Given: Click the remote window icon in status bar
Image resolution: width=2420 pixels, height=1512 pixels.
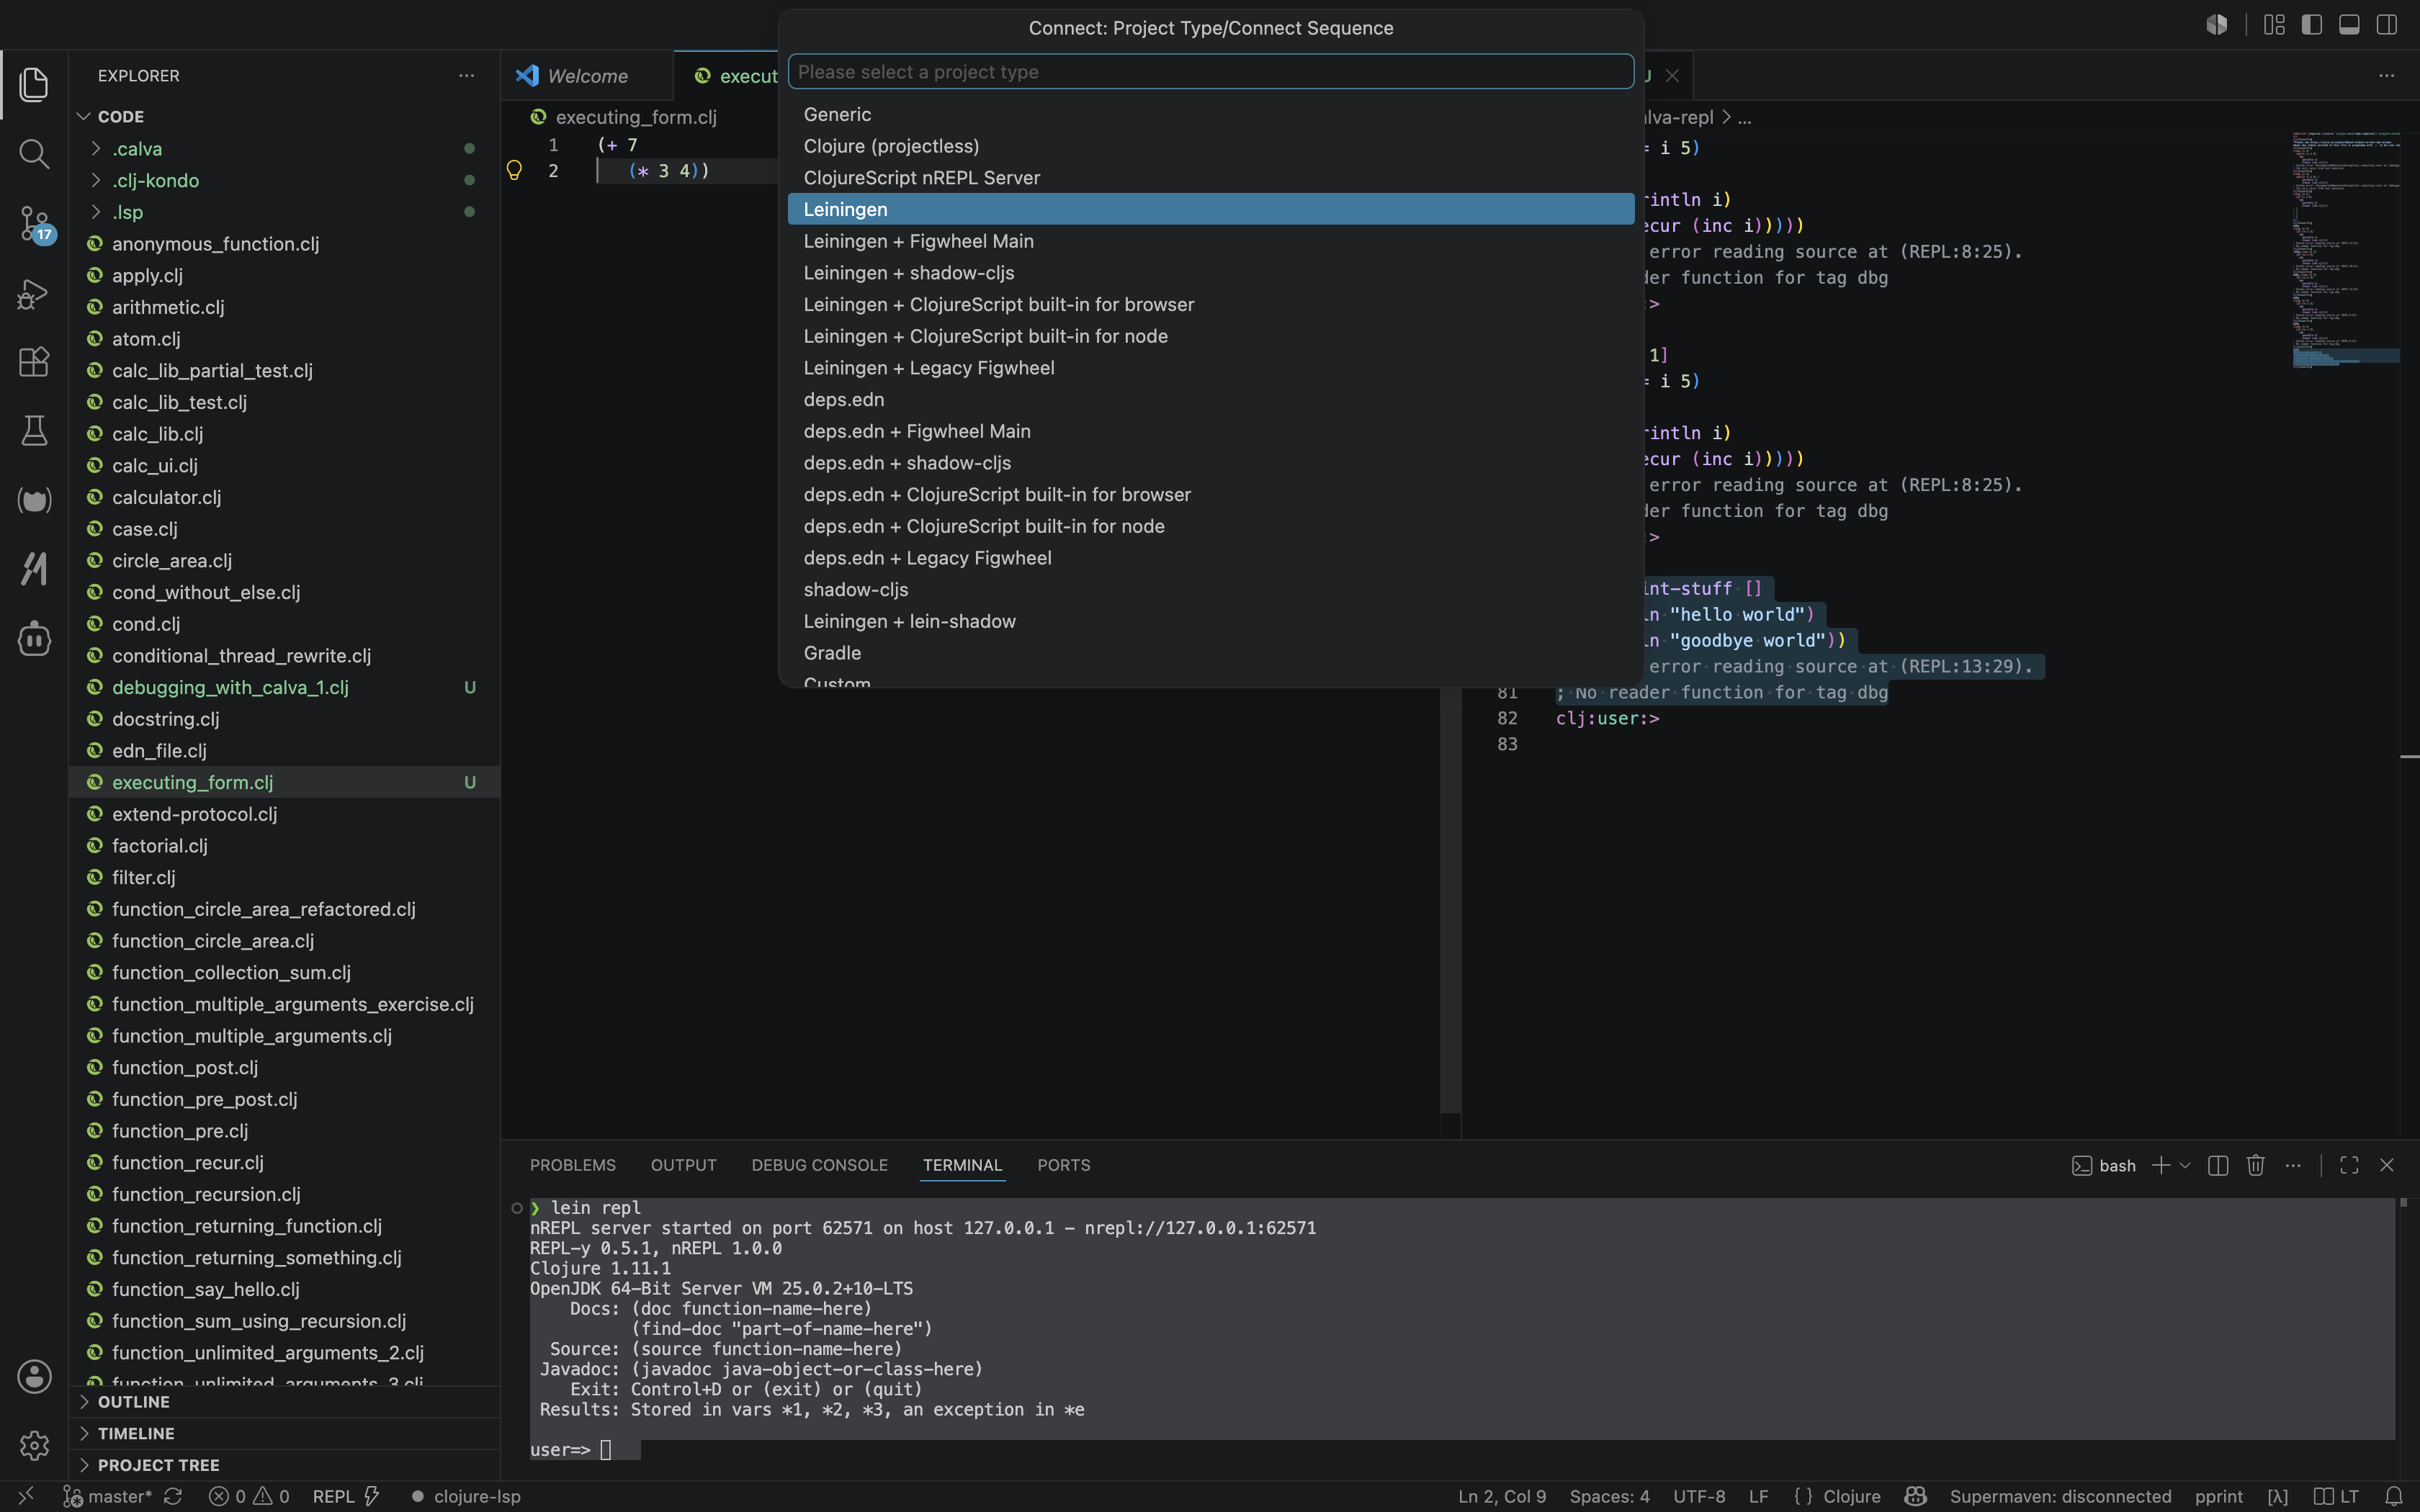Looking at the screenshot, I should coord(26,1496).
